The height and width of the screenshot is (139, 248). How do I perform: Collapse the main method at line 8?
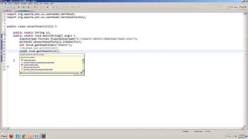pyautogui.click(x=6, y=36)
